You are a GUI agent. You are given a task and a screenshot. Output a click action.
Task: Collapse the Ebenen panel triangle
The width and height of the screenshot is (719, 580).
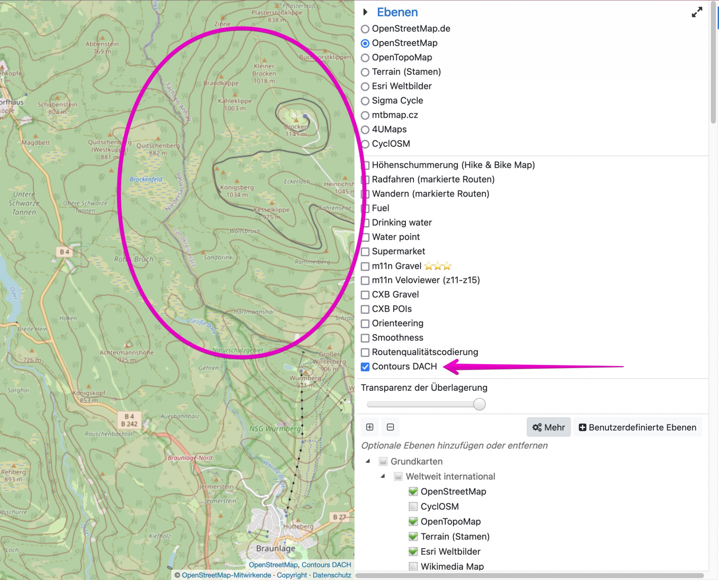pyautogui.click(x=365, y=12)
